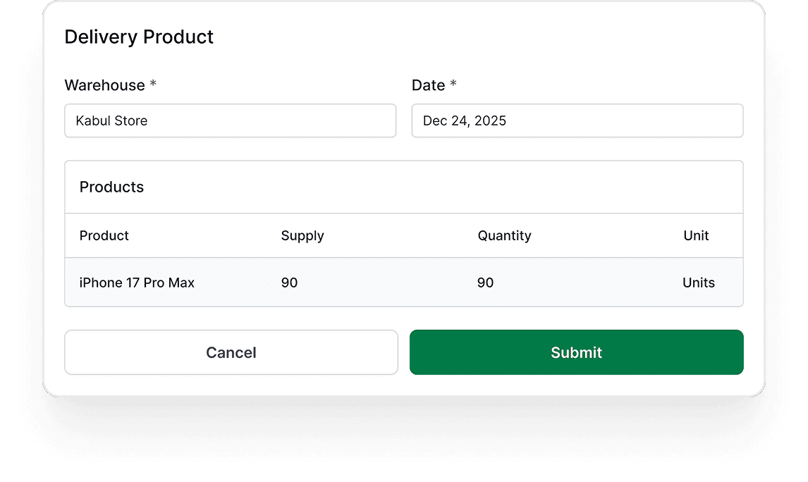Sort by the Quantity column header
This screenshot has width=808, height=482.
coord(504,235)
